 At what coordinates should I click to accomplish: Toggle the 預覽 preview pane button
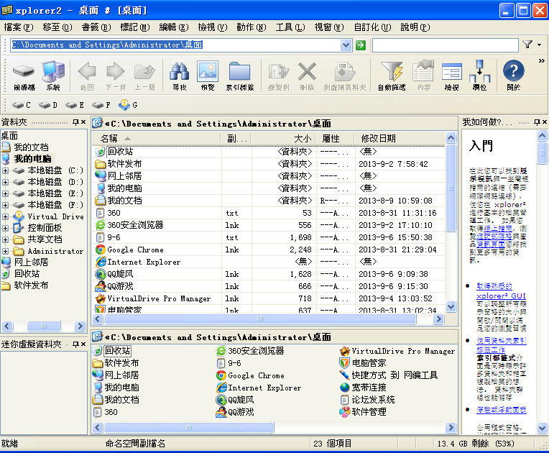[x=208, y=75]
